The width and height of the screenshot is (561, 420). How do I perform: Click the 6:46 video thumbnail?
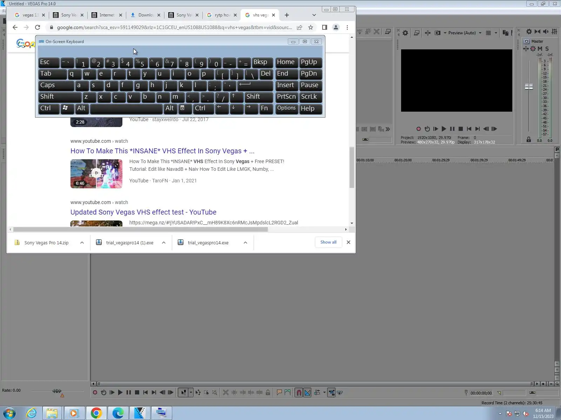[x=96, y=174]
